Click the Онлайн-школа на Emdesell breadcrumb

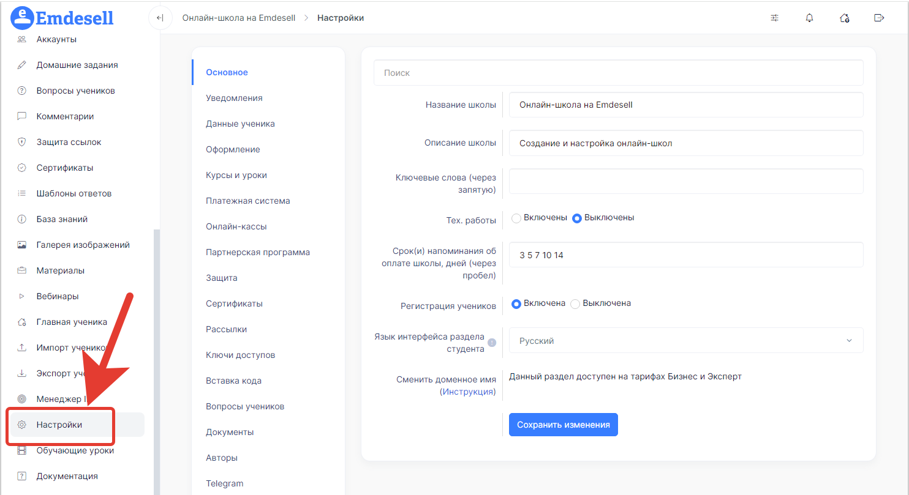click(239, 18)
